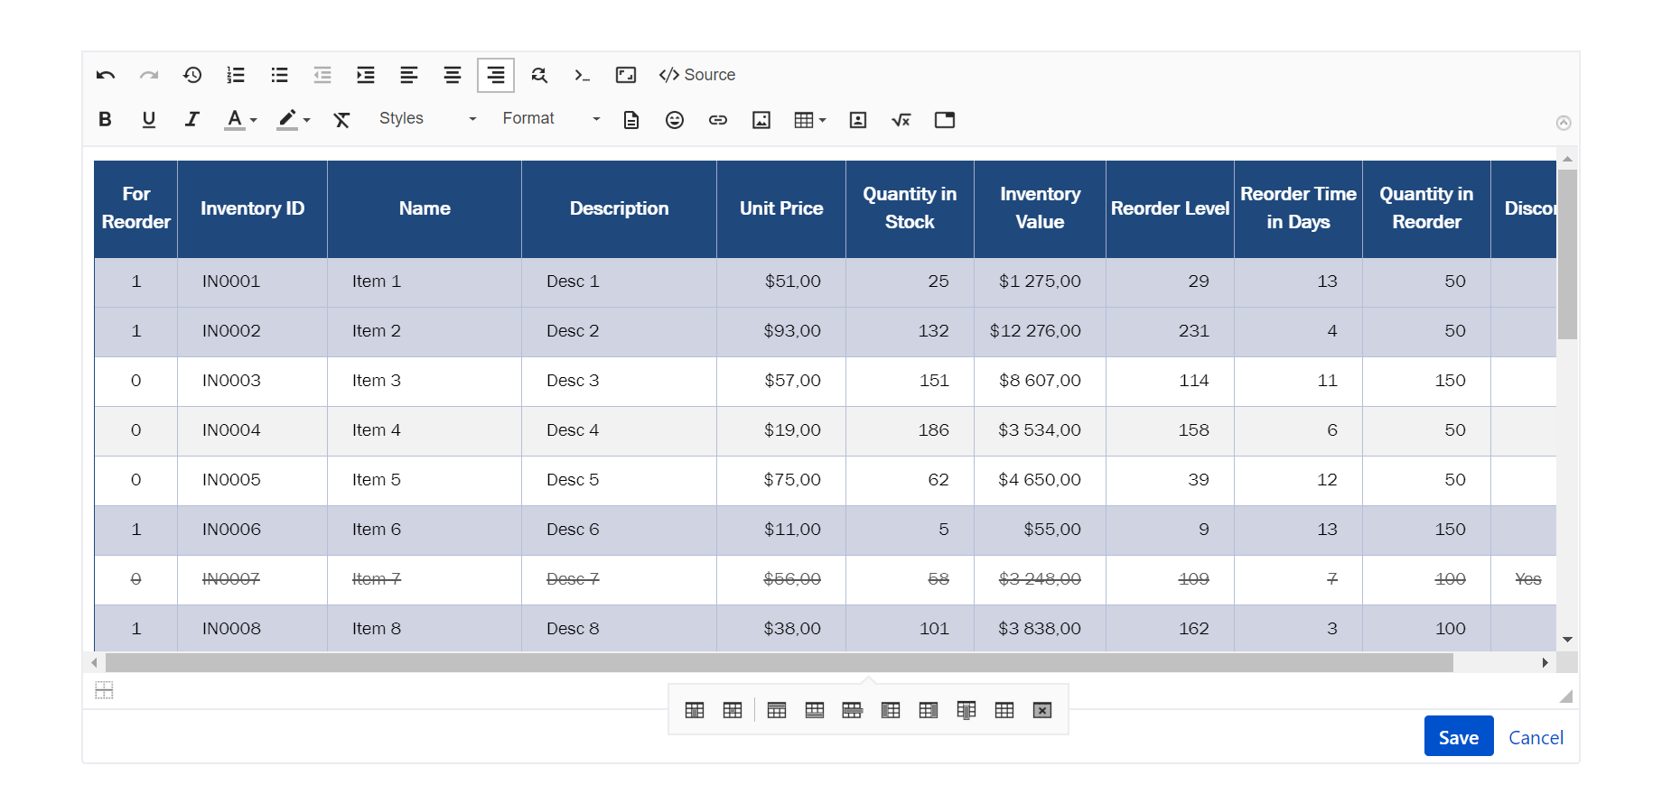Switch to Source view
This screenshot has width=1662, height=812.
point(697,75)
